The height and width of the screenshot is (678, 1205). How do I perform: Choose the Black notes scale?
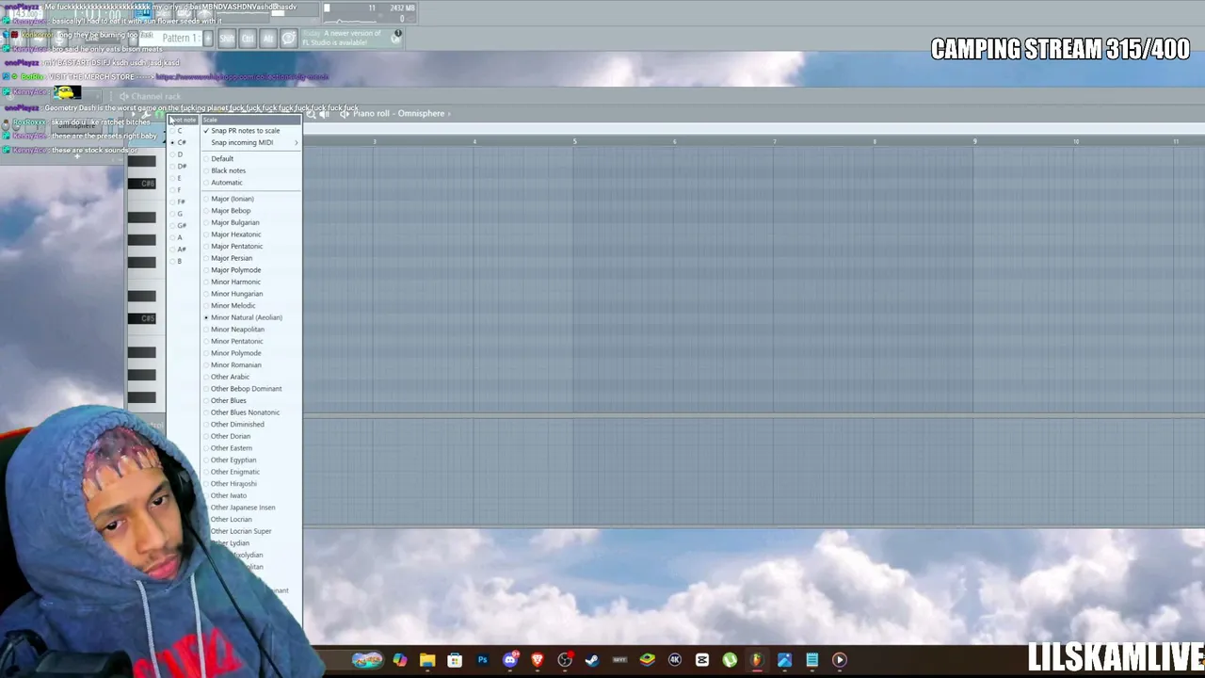pyautogui.click(x=251, y=170)
